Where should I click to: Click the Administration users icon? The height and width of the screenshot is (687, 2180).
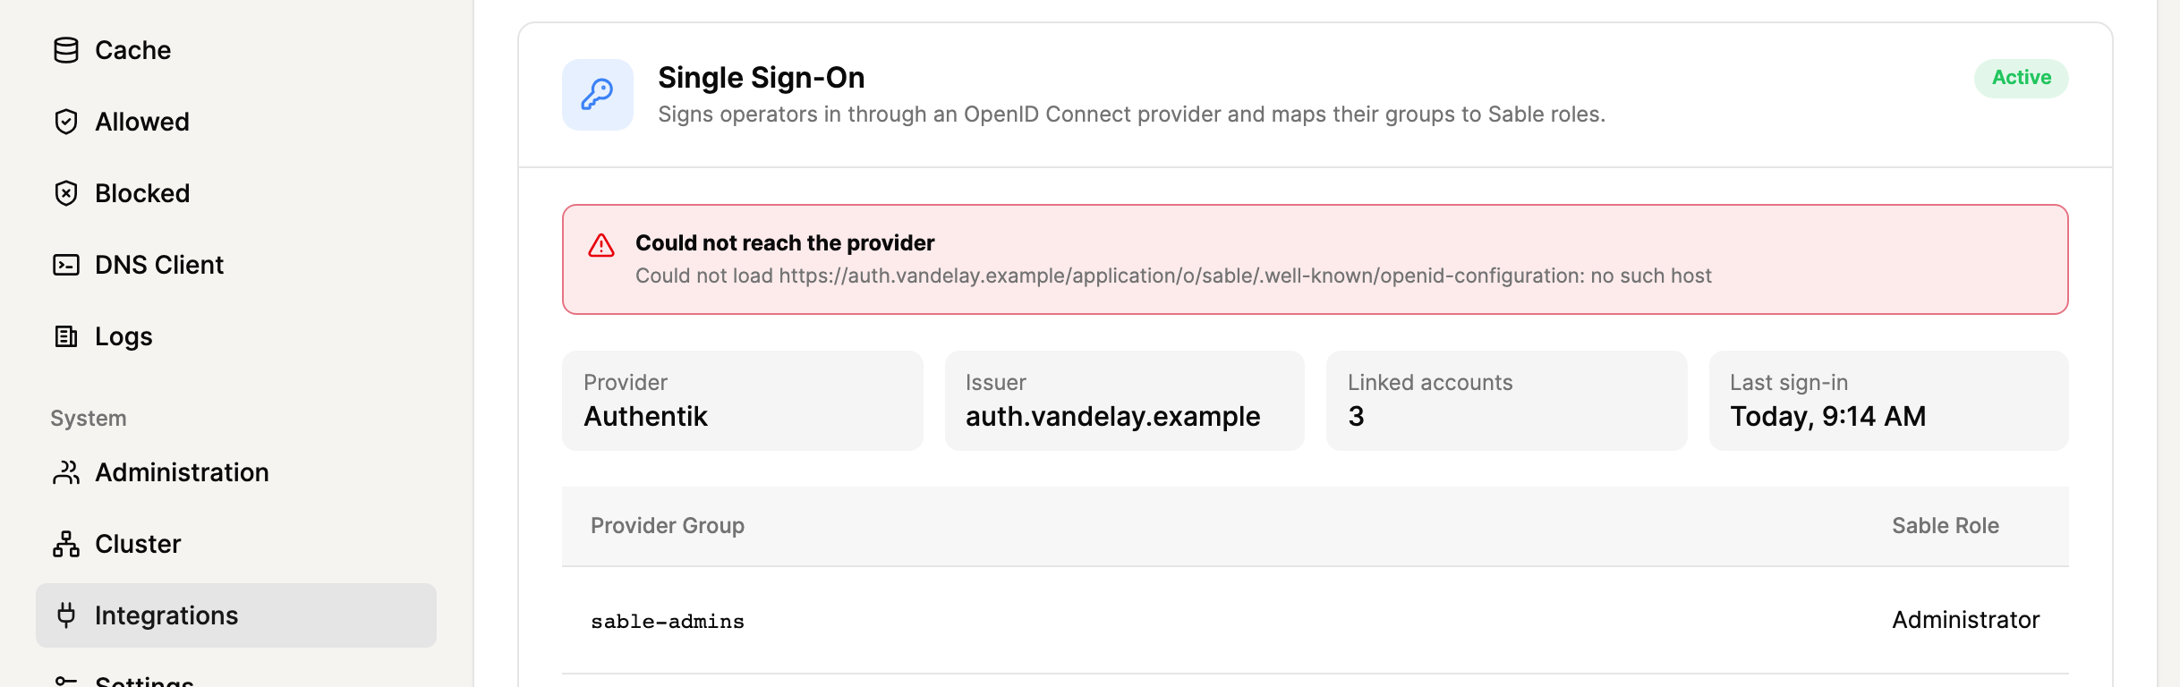tap(66, 472)
